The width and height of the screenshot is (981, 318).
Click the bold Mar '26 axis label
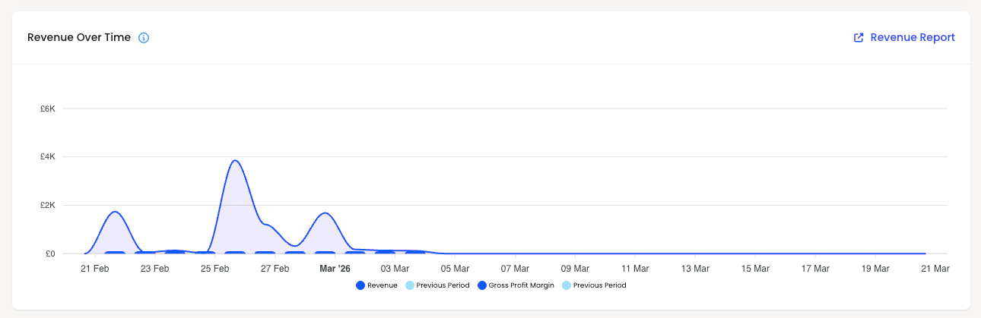(335, 269)
